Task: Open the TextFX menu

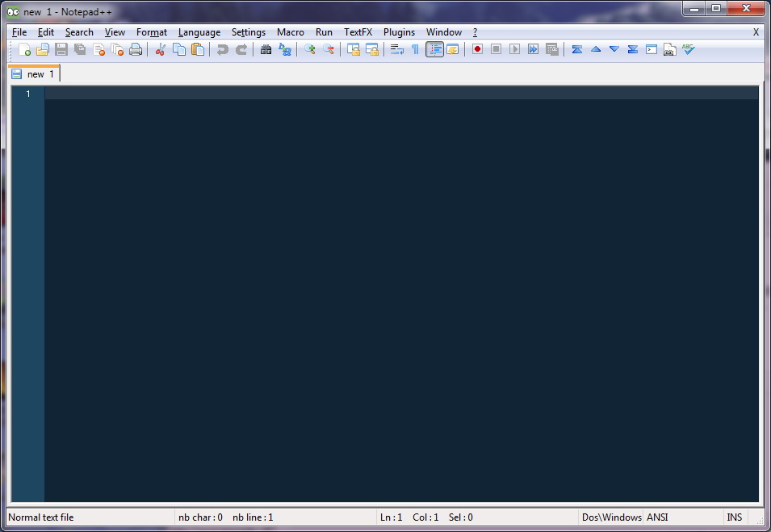Action: tap(358, 32)
